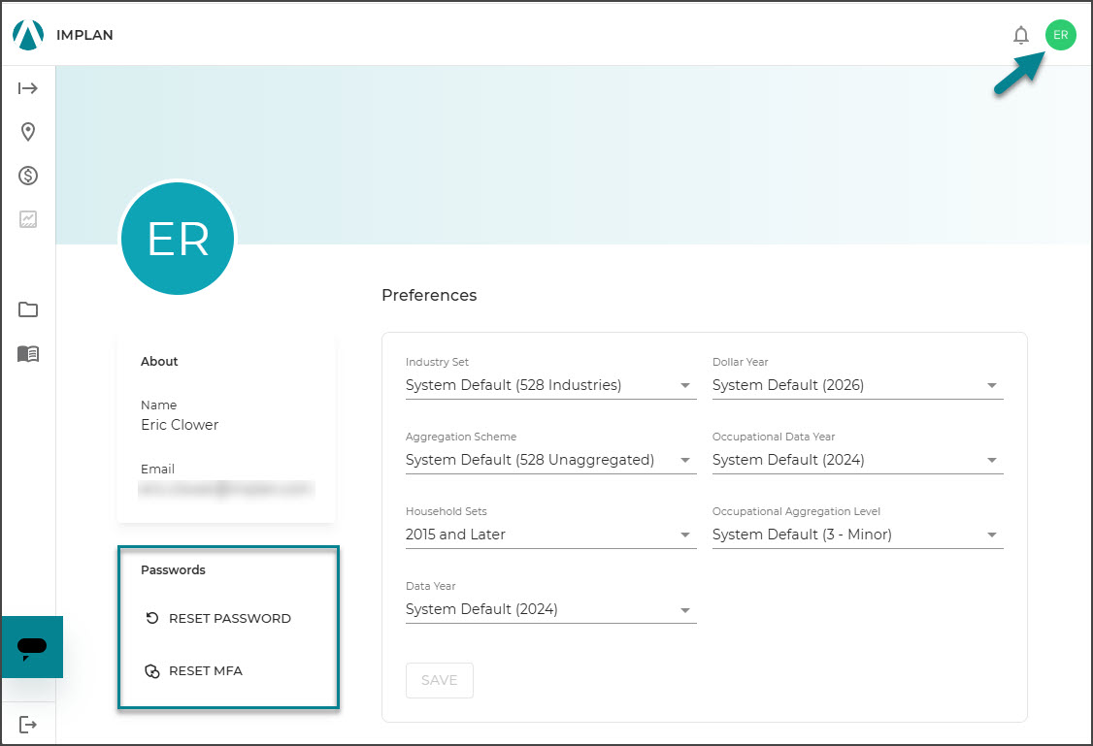Open the chat support bubble
1093x746 pixels.
click(x=32, y=647)
